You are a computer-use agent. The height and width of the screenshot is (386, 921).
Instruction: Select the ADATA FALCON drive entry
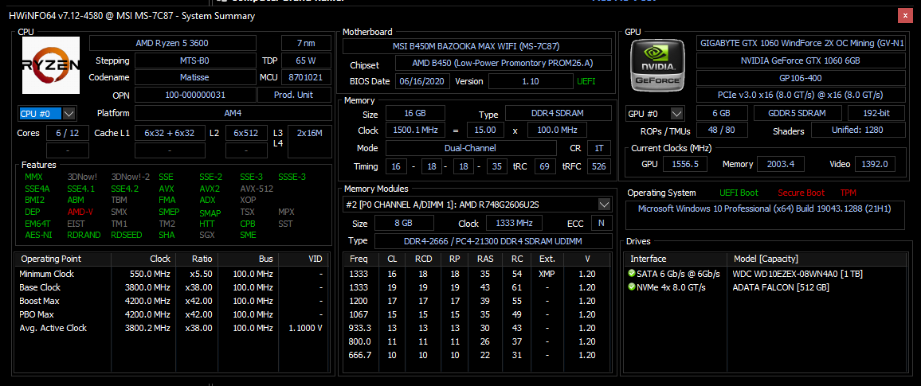(764, 287)
